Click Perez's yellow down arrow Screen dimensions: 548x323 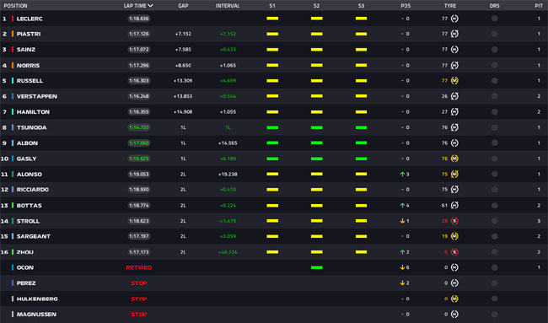point(402,283)
